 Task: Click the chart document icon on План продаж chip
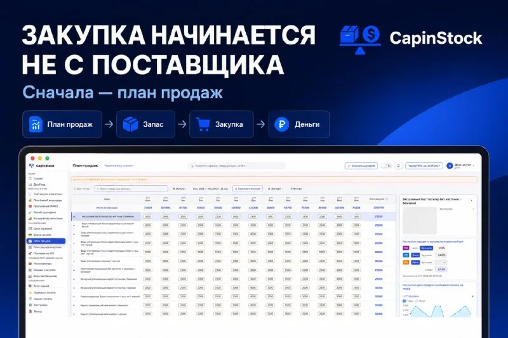coord(36,124)
